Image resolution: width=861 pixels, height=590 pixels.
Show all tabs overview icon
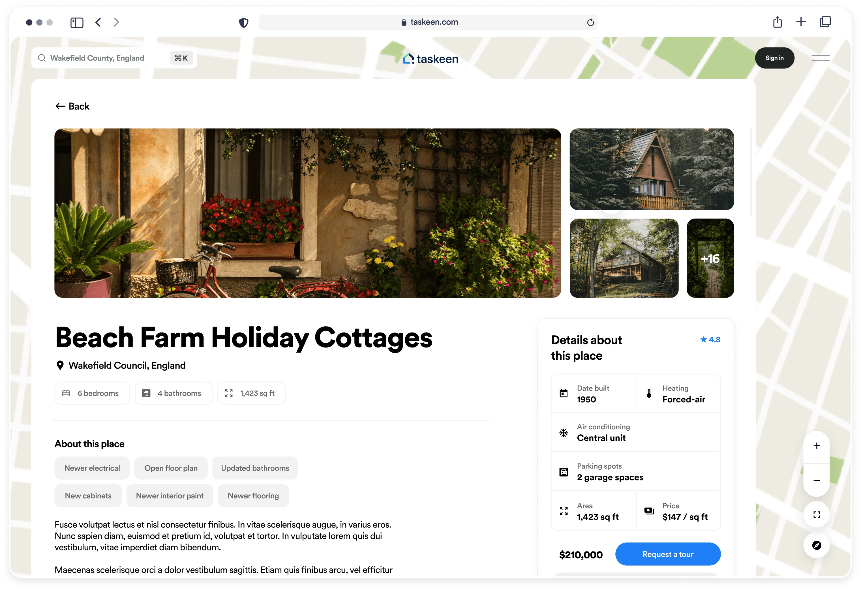coord(825,22)
